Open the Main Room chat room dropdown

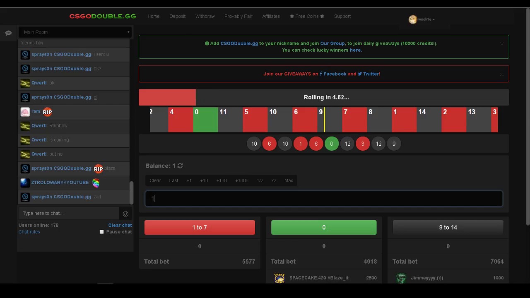click(x=75, y=32)
